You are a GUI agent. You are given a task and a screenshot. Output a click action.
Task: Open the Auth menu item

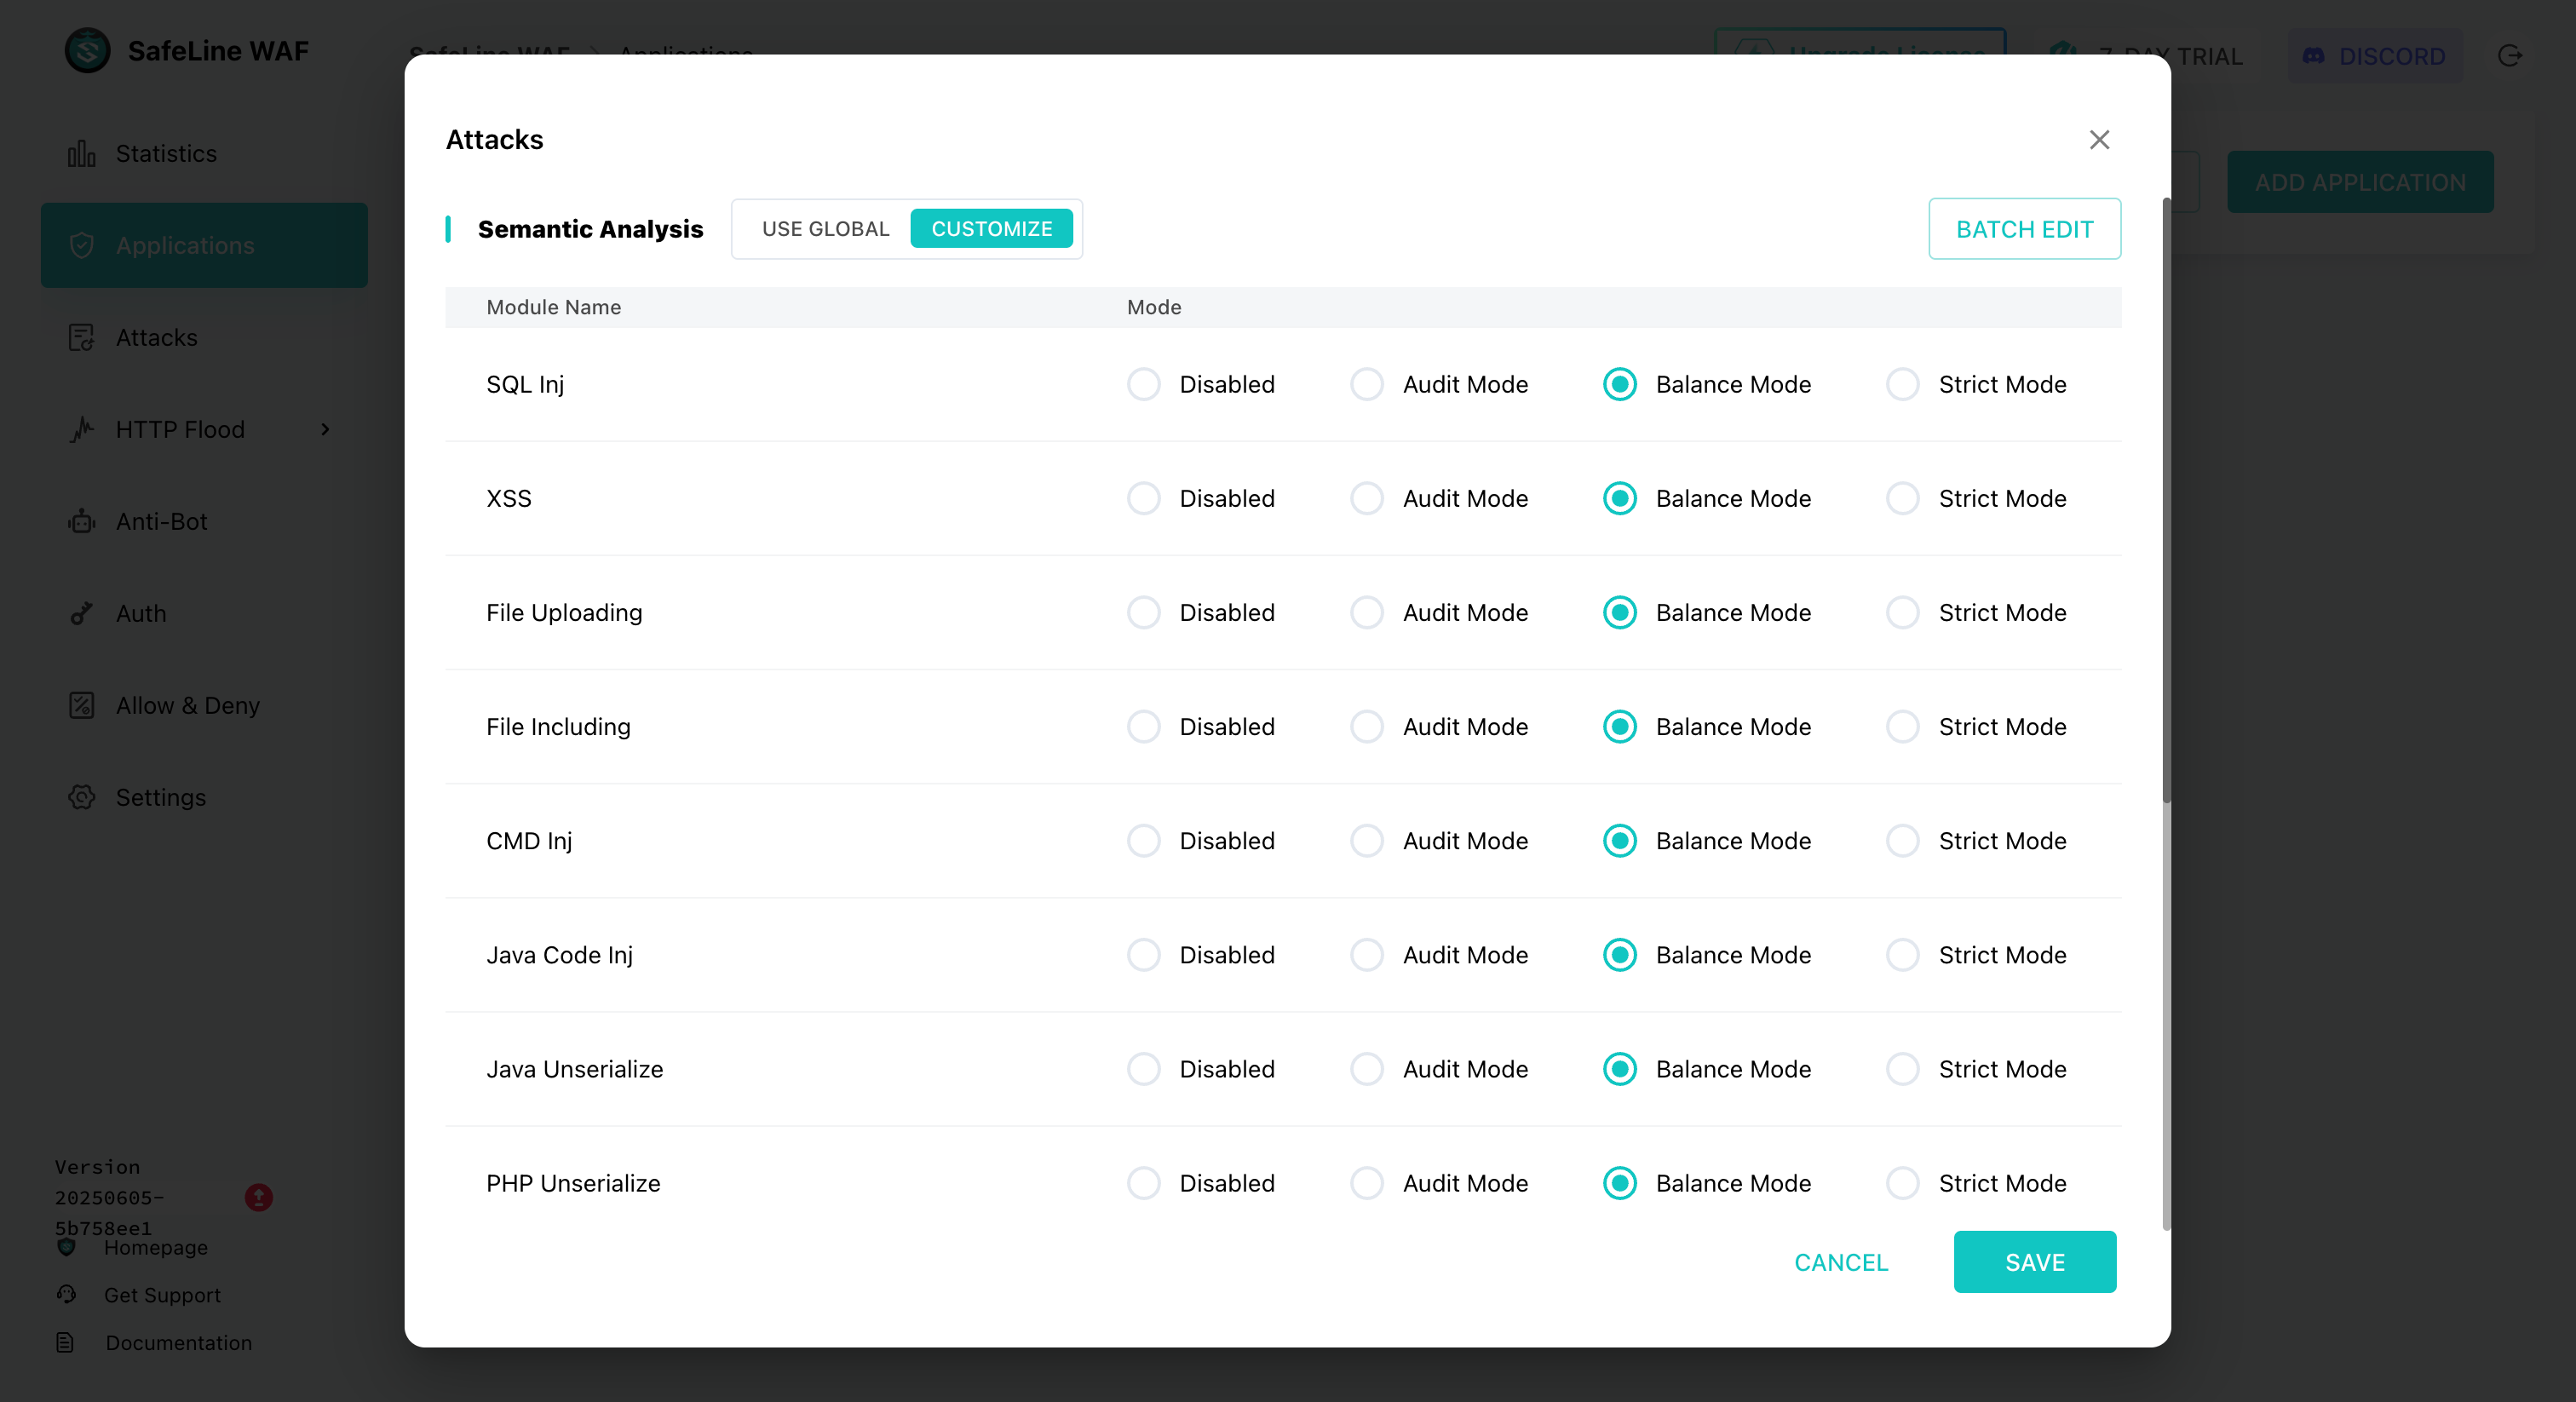(204, 614)
